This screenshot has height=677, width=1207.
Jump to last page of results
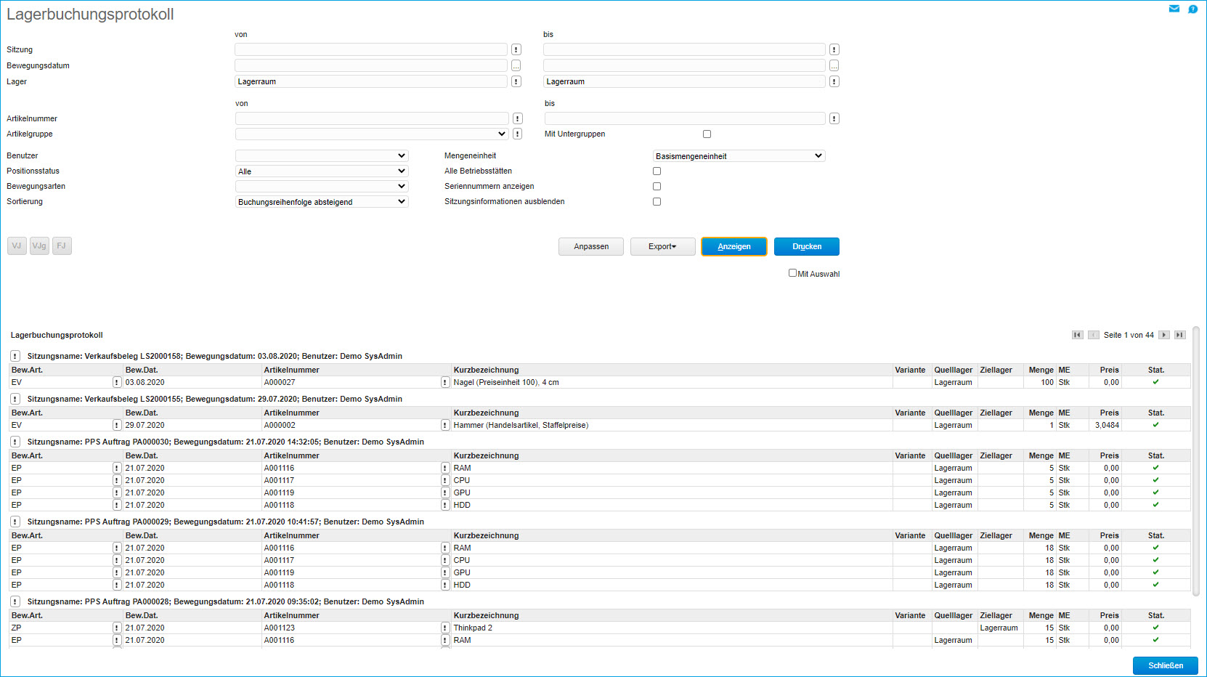[x=1180, y=335]
